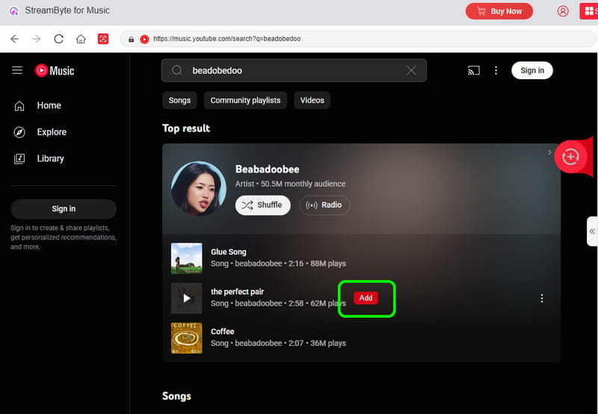The width and height of the screenshot is (598, 414).
Task: Click the browser back arrow
Action: (14, 39)
